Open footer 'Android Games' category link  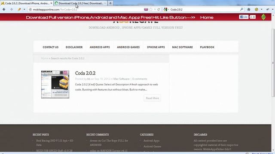[x=152, y=146]
